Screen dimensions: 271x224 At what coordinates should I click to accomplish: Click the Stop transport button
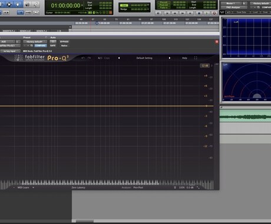pyautogui.click(x=199, y=13)
